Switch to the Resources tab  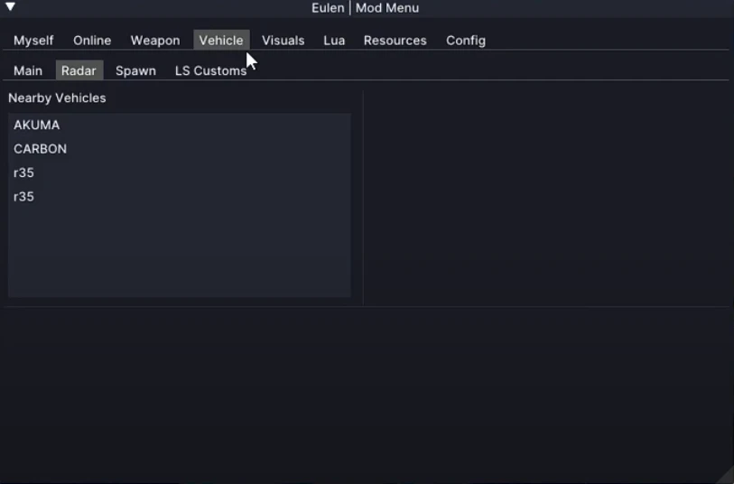[395, 41]
